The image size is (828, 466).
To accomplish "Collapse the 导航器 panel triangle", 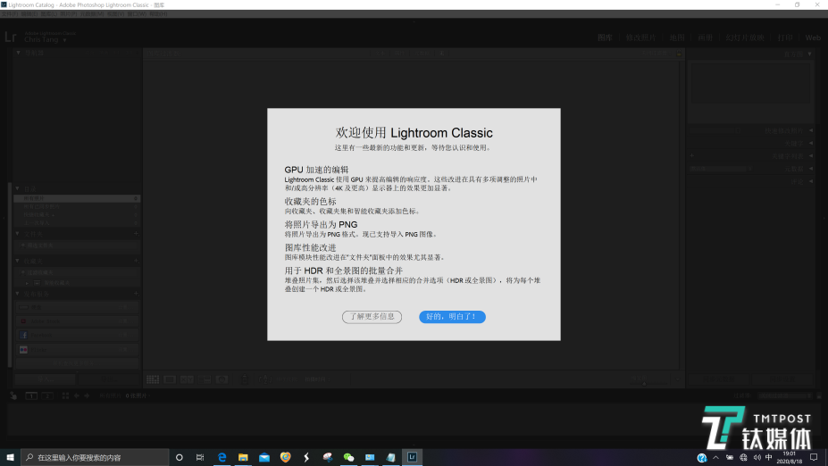I will click(x=18, y=53).
